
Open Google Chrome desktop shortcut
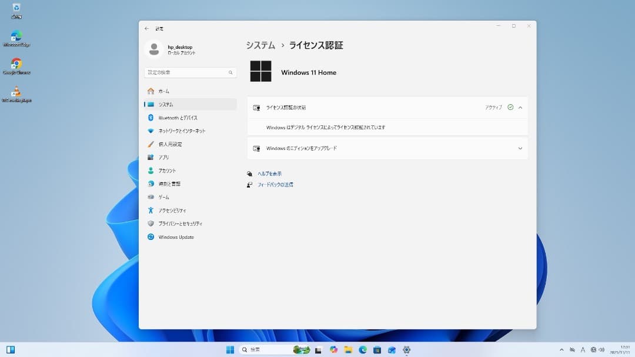(16, 66)
